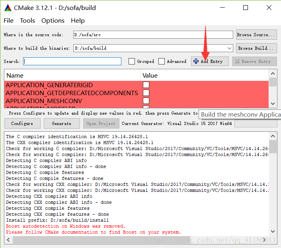Click the CMake triangle logo in title bar
Image resolution: width=281 pixels, height=248 pixels.
pyautogui.click(x=8, y=8)
